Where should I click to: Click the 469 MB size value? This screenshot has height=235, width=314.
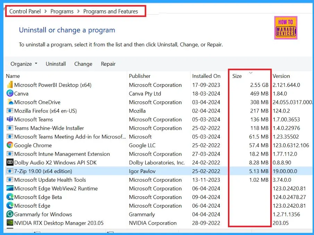(x=259, y=93)
